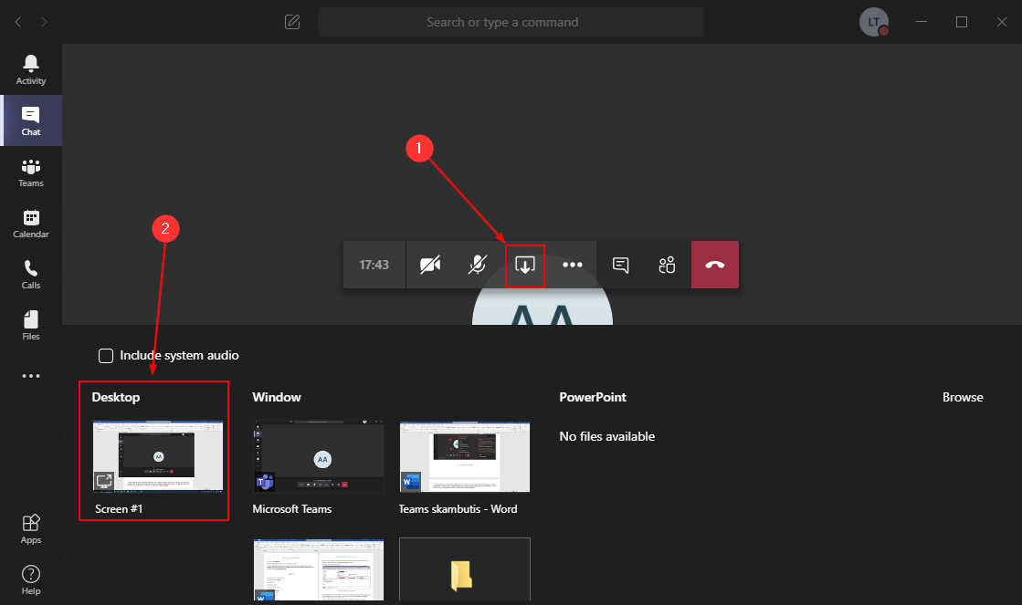
Task: Open more actions in call toolbar
Action: tap(573, 265)
